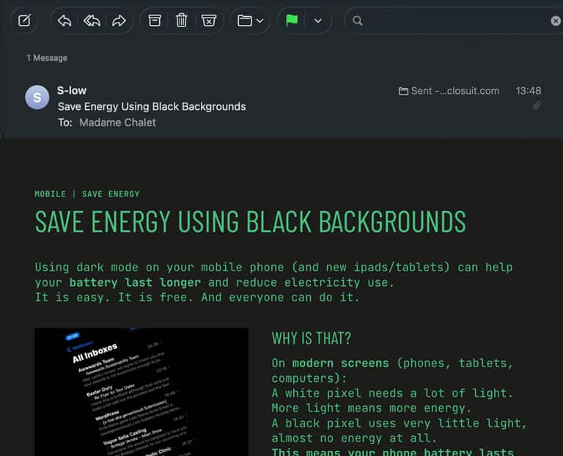
Task: Click the email headline Save Energy
Action: [x=250, y=222]
